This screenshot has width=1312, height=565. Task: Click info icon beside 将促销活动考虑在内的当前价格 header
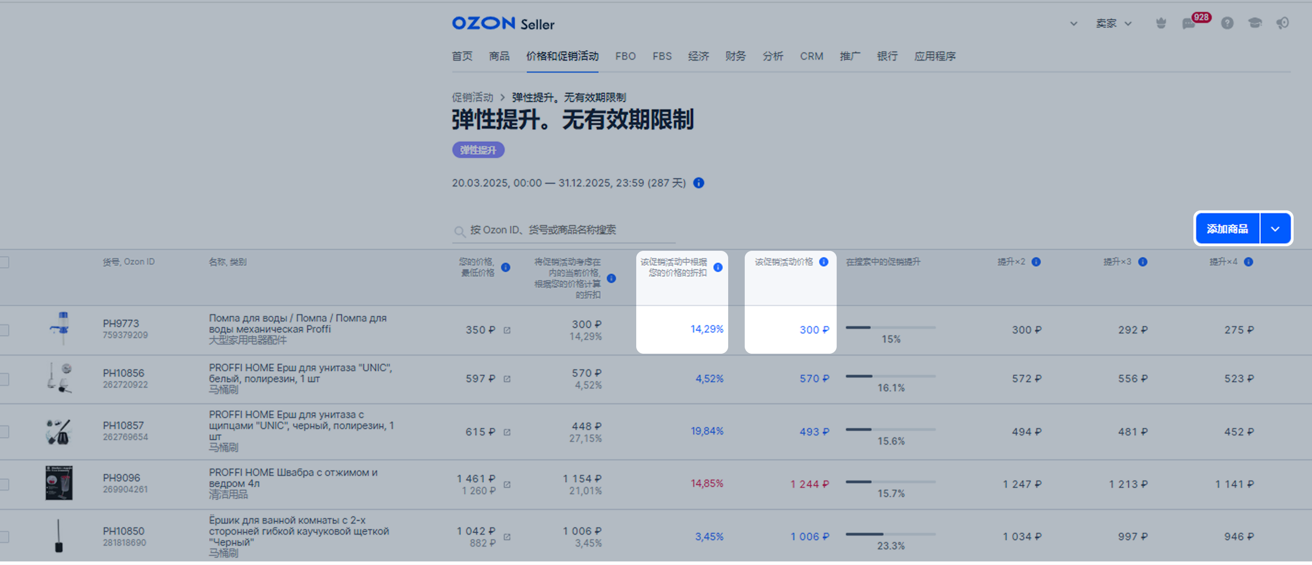[611, 279]
